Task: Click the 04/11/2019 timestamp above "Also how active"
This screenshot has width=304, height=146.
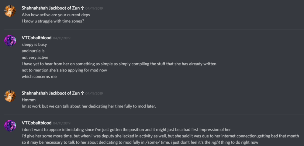Action: (94, 8)
